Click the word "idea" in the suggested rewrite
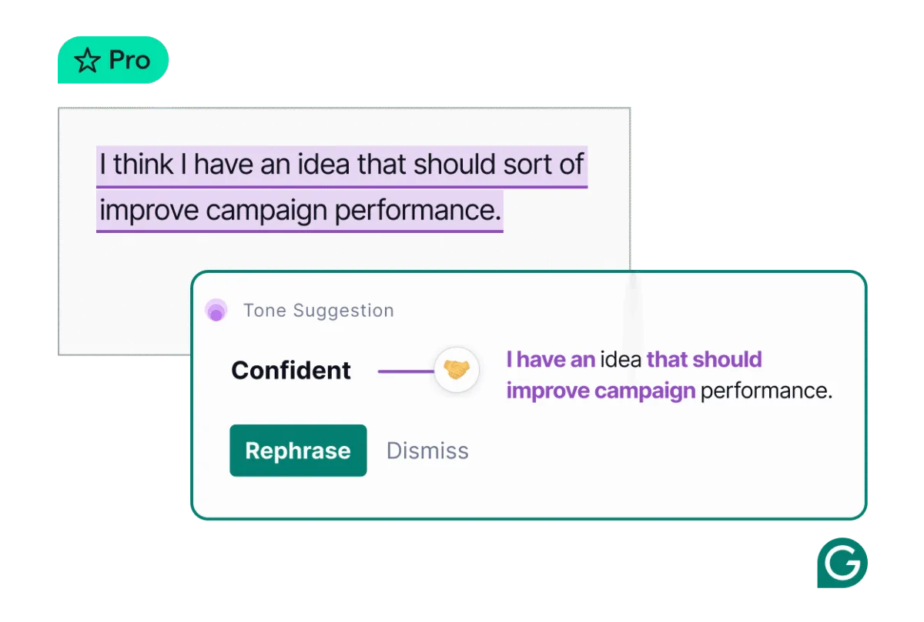The width and height of the screenshot is (924, 622). 621,359
